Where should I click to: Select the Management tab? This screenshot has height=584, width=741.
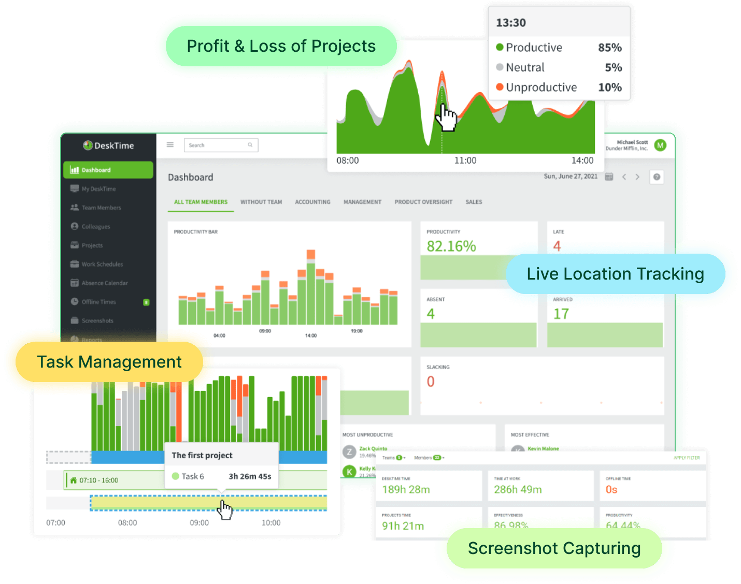pos(362,202)
